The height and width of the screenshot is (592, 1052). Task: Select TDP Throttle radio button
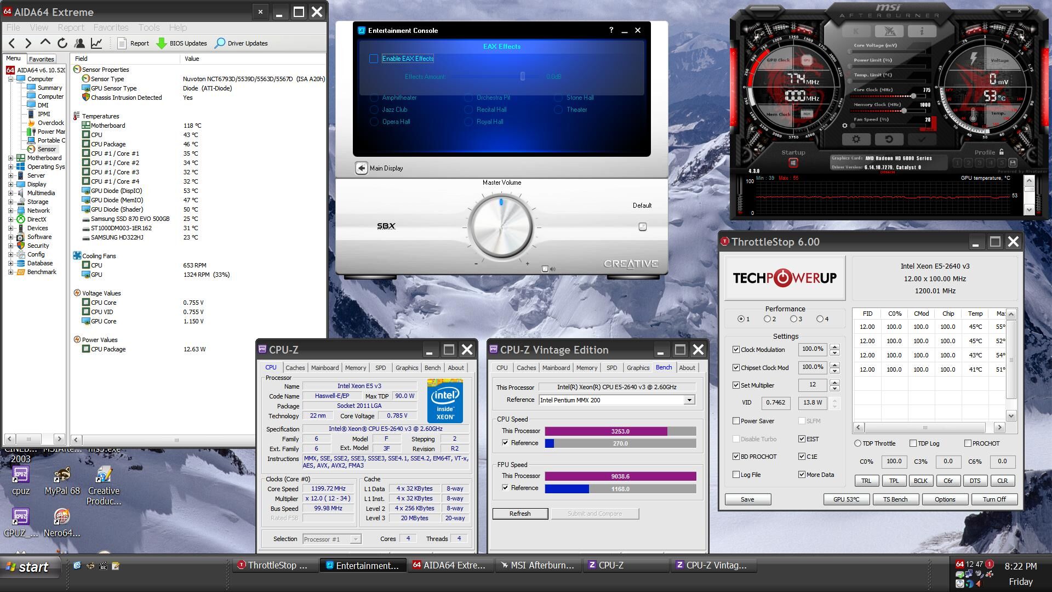pyautogui.click(x=857, y=443)
